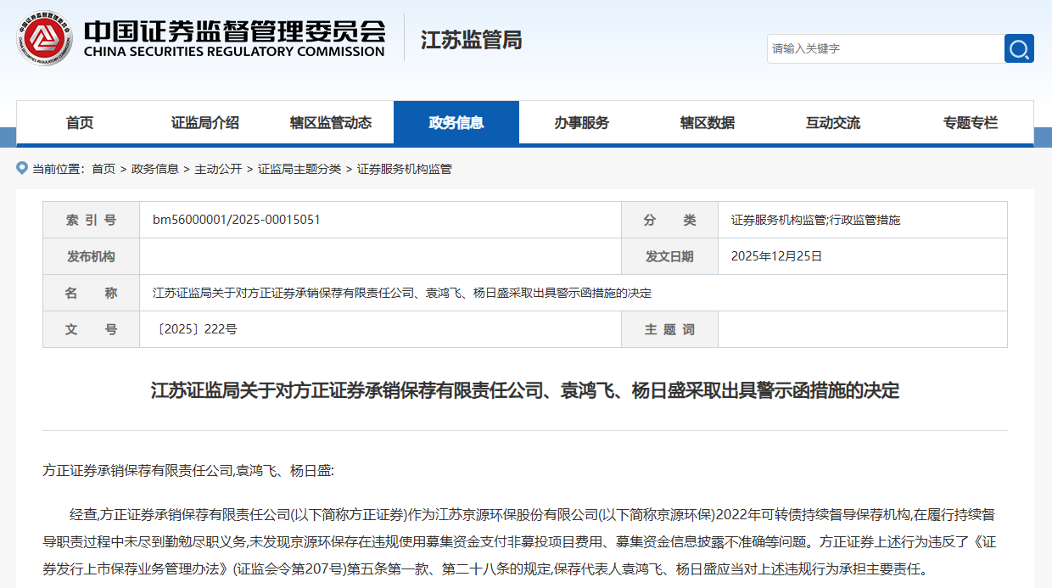1052x588 pixels.
Task: Click the 江苏监管局 header title
Action: click(x=471, y=40)
